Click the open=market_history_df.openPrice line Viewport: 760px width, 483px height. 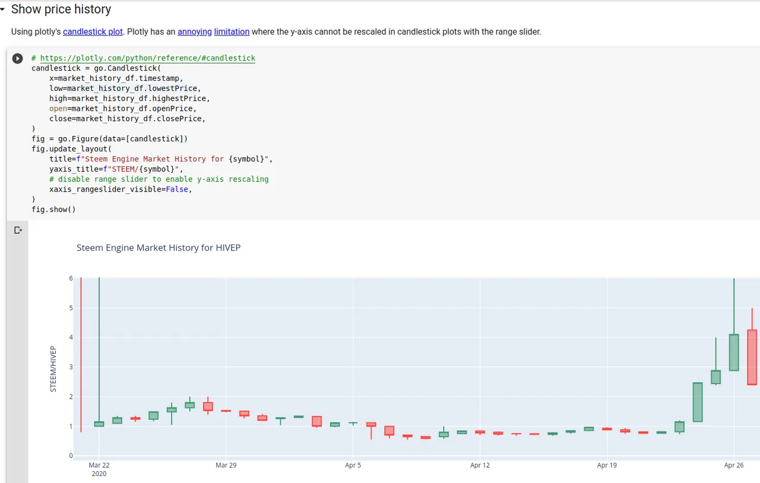tap(123, 109)
